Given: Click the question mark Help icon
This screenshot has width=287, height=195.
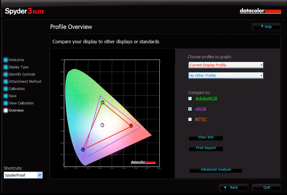Looking at the screenshot, I should pos(262,27).
